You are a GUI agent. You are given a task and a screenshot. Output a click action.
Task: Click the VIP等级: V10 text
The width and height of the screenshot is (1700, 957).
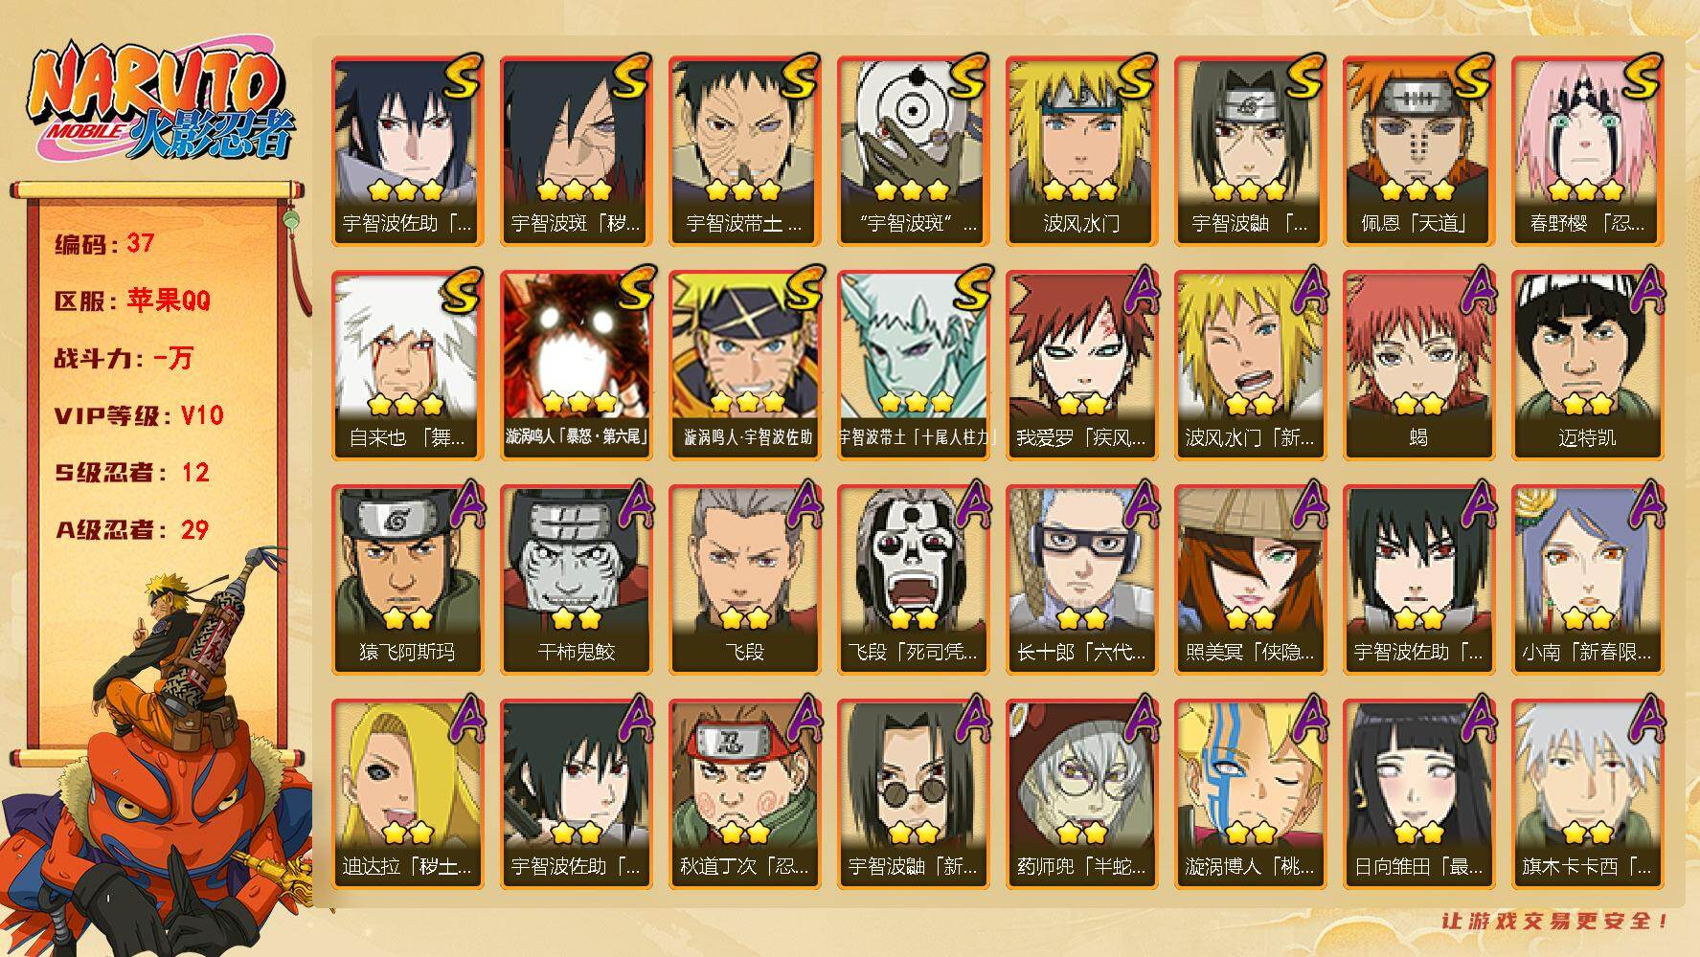coord(139,415)
